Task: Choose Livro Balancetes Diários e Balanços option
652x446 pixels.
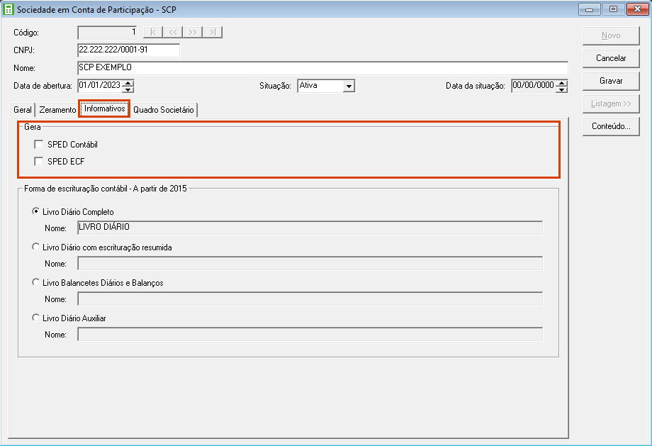Action: [x=36, y=283]
